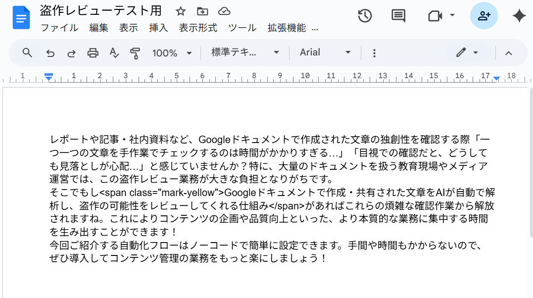Click the left indent marker on ruler
The height and width of the screenshot is (298, 533).
[48, 78]
